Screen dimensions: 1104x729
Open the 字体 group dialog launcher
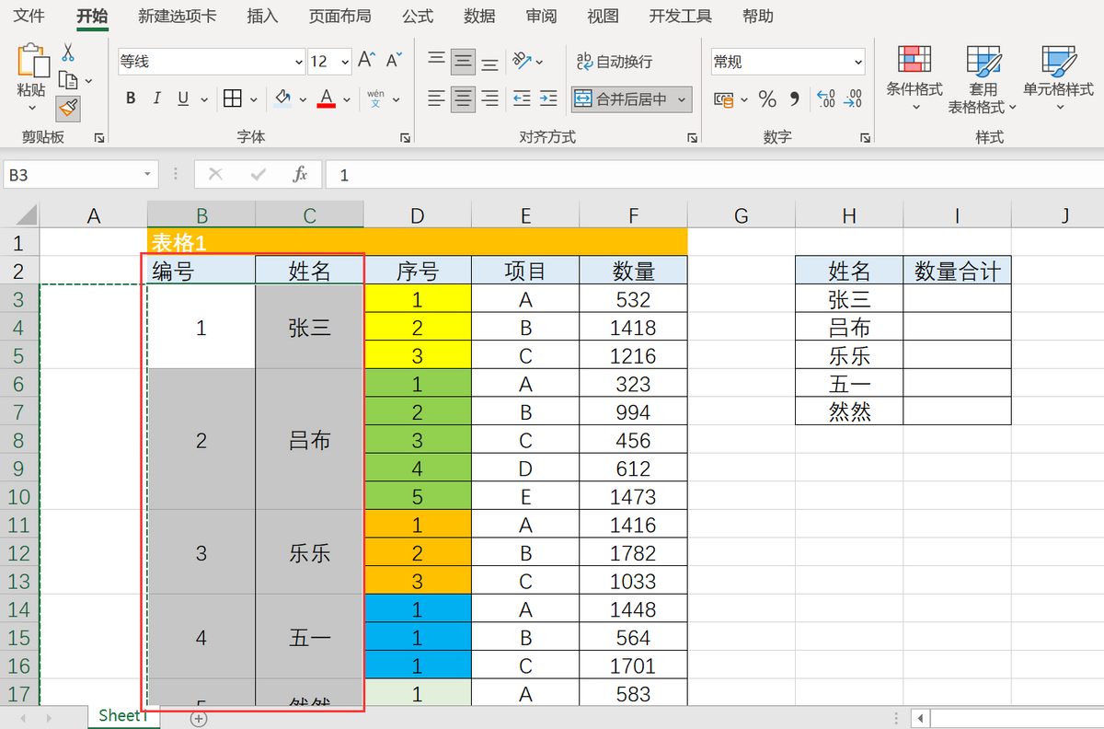(x=405, y=137)
